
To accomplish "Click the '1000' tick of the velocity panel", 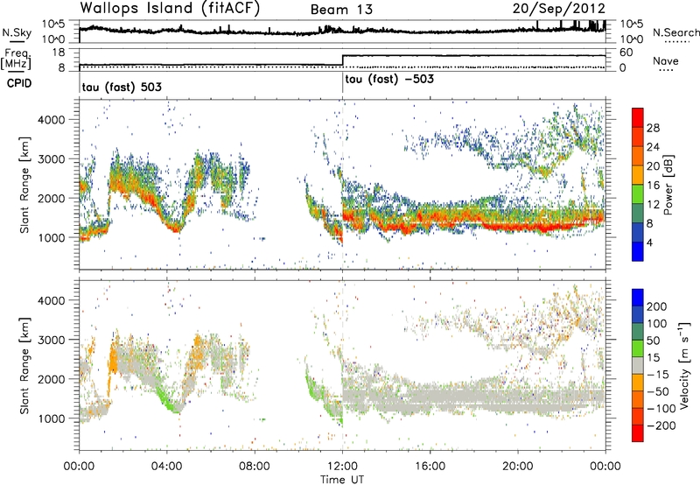I will coord(51,418).
